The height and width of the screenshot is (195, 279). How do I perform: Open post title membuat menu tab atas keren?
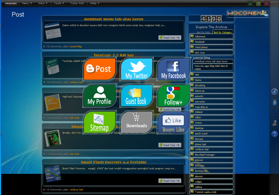[x=114, y=19]
